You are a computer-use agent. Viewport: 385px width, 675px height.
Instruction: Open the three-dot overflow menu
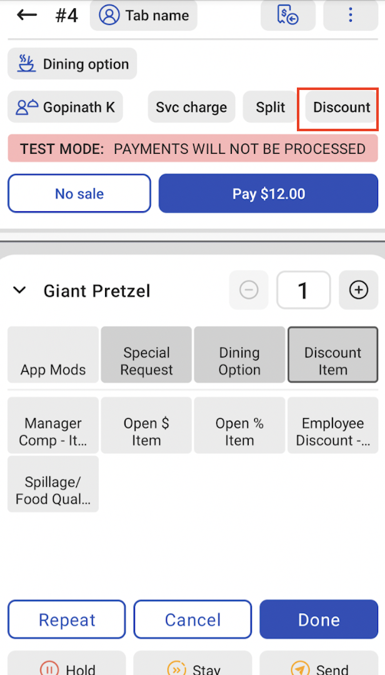[351, 16]
